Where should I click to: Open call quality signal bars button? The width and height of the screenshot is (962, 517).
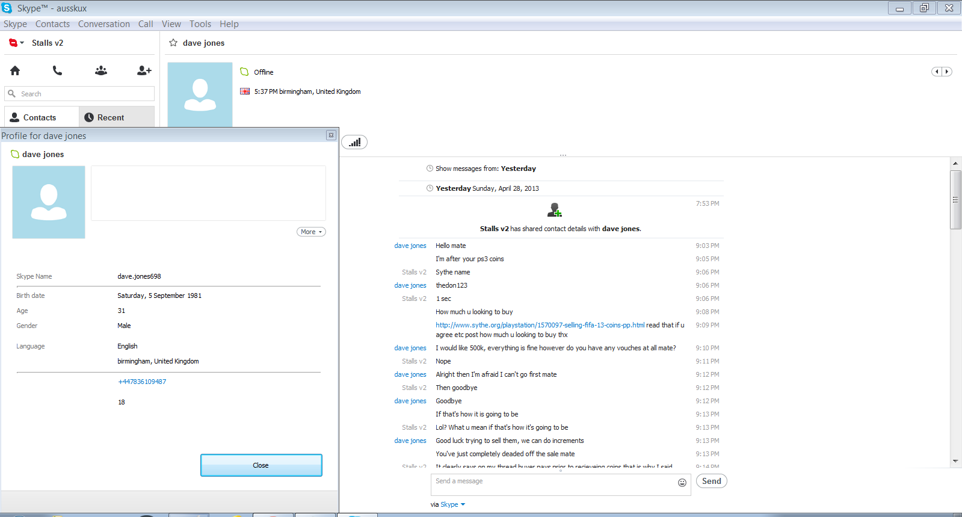point(354,142)
